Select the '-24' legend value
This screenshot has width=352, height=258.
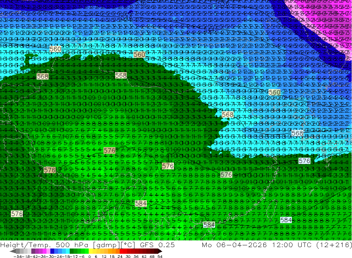coord(58,257)
